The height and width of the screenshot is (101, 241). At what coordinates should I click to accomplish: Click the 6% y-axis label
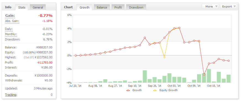[69, 15]
